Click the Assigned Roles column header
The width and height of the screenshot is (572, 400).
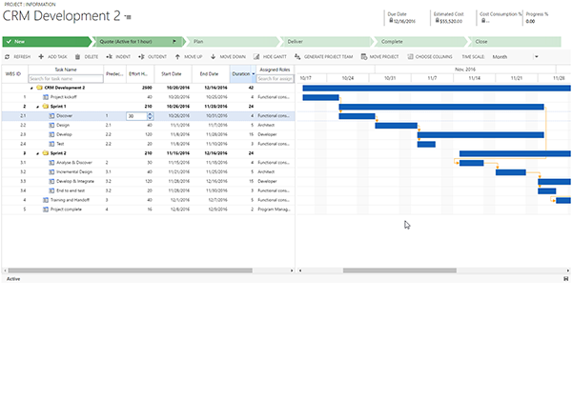275,70
